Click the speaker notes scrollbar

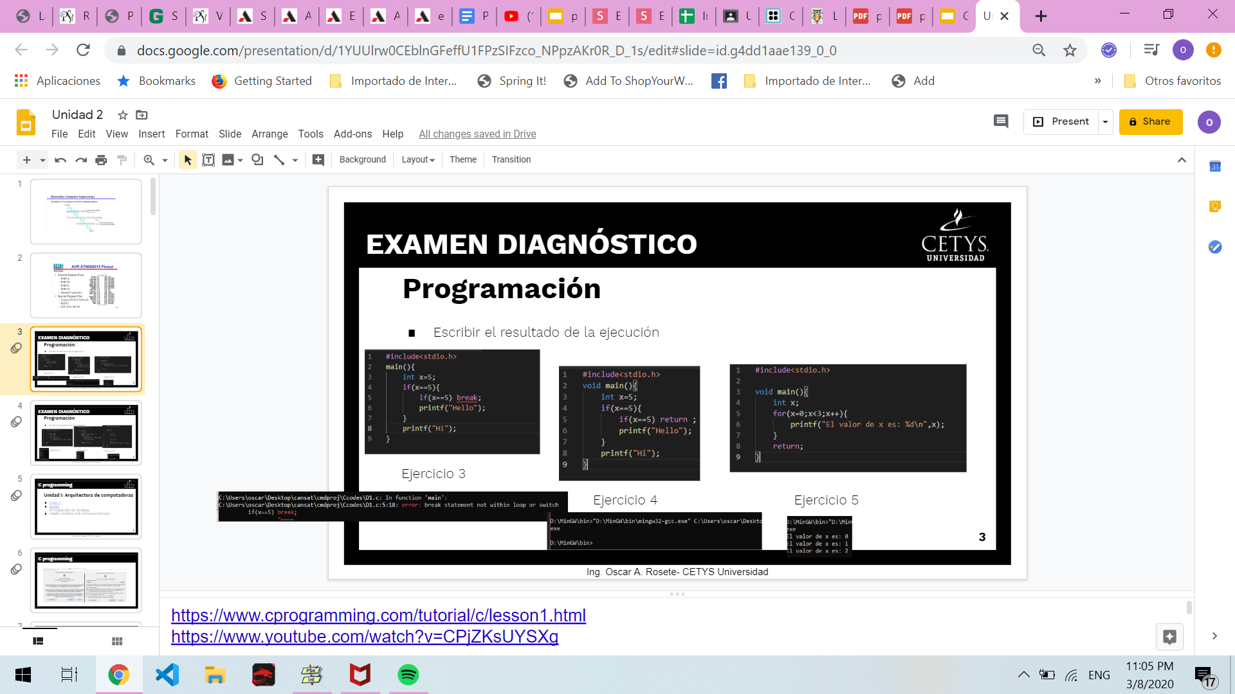pos(1189,607)
